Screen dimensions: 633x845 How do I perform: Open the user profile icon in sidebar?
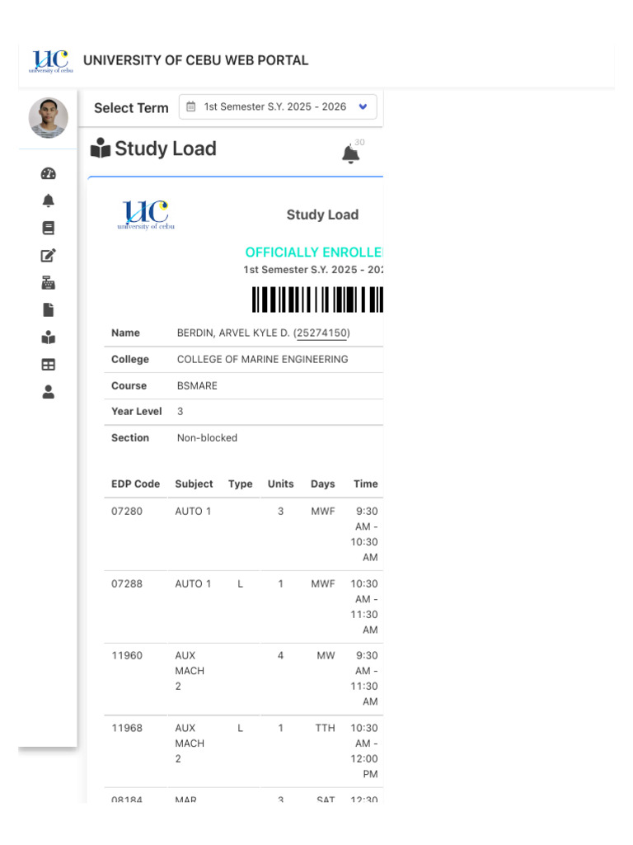click(x=49, y=392)
